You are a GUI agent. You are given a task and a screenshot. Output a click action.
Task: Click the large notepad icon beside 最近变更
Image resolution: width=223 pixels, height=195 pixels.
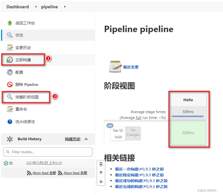click(x=115, y=66)
